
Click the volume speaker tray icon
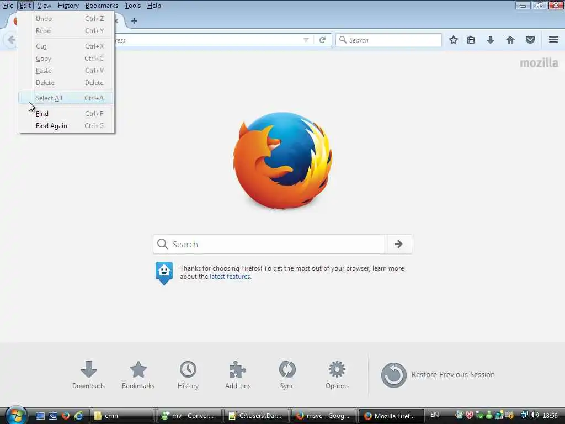pyautogui.click(x=535, y=415)
